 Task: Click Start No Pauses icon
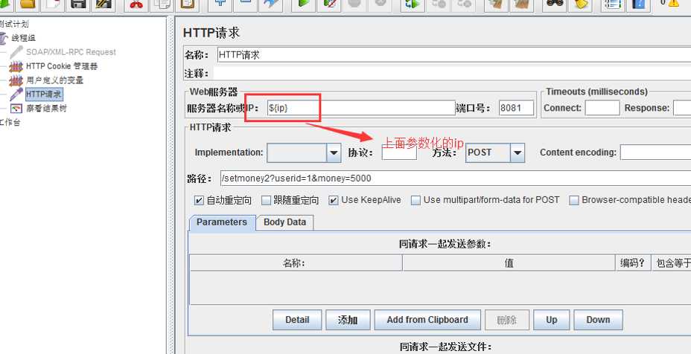pos(329,4)
